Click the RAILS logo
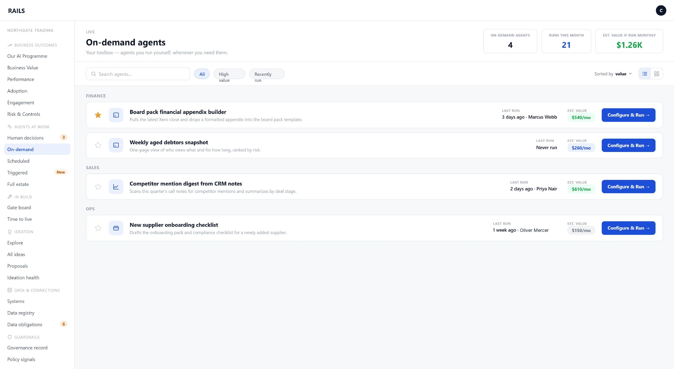The width and height of the screenshot is (674, 369). [16, 11]
